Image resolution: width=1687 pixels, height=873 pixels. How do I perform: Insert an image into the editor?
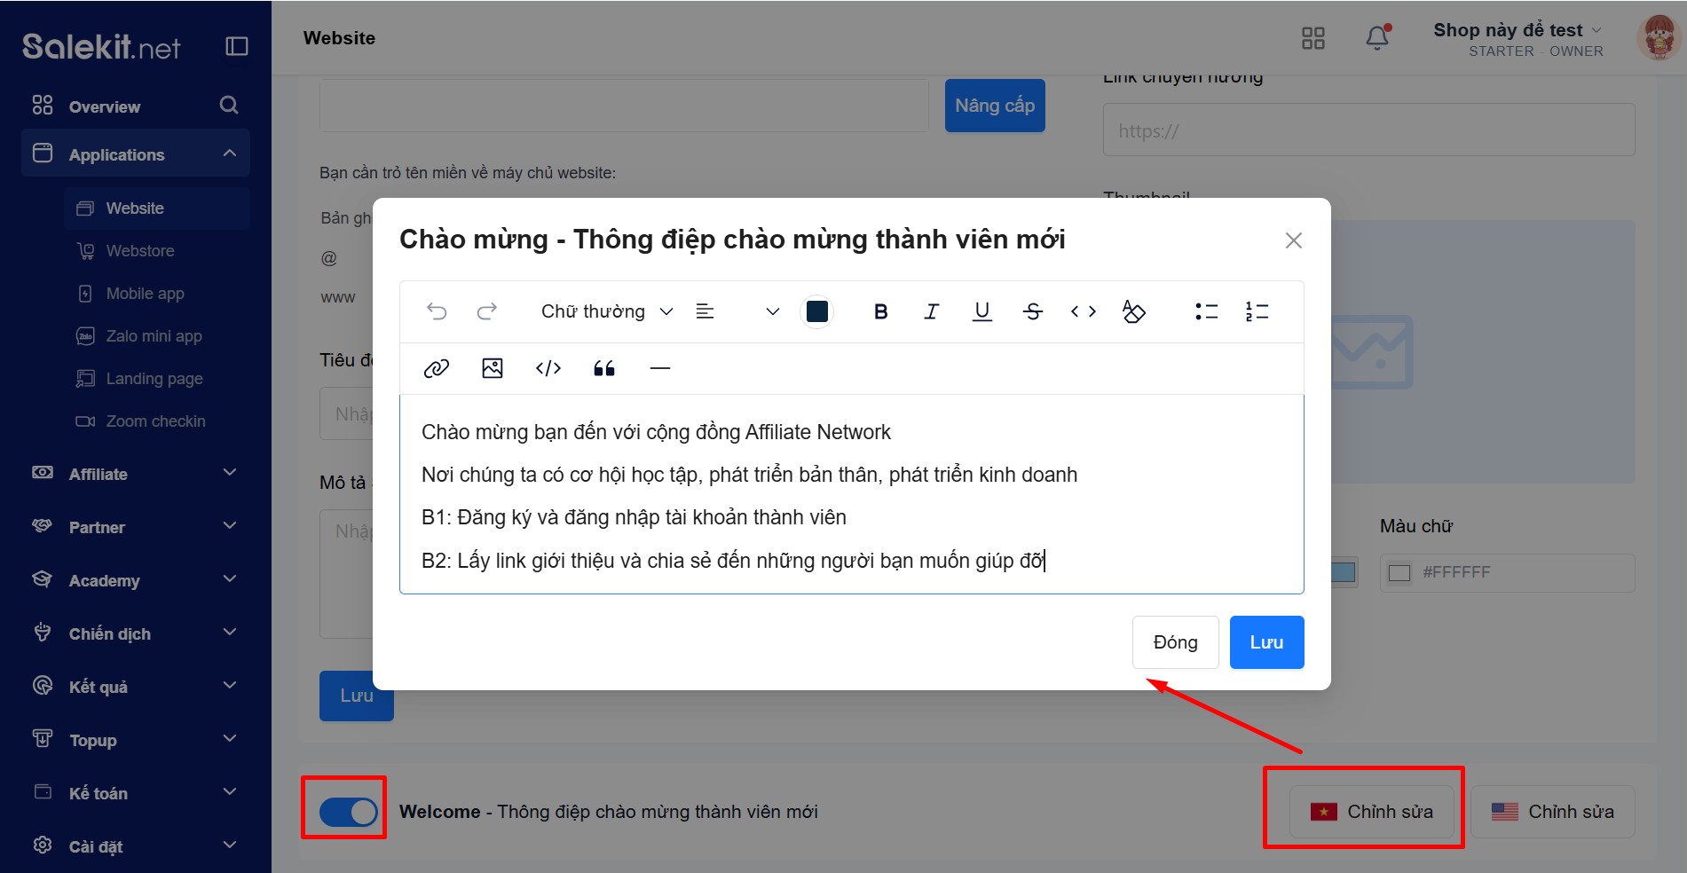click(493, 368)
